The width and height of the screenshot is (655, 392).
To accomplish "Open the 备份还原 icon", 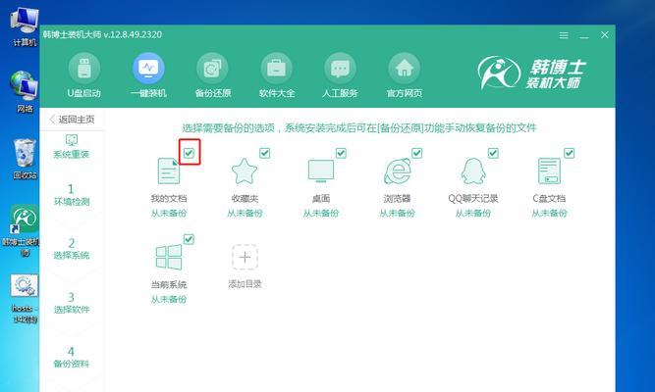I will point(212,68).
